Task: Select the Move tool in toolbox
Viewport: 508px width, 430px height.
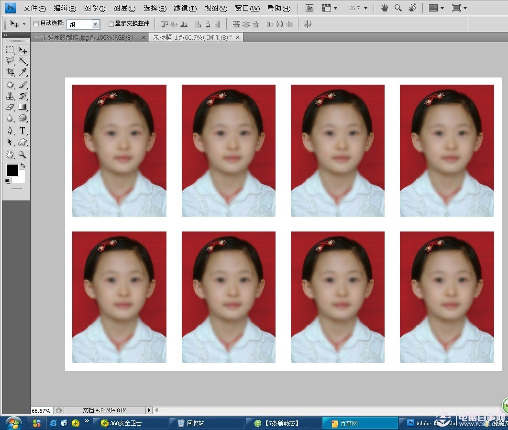Action: tap(22, 50)
